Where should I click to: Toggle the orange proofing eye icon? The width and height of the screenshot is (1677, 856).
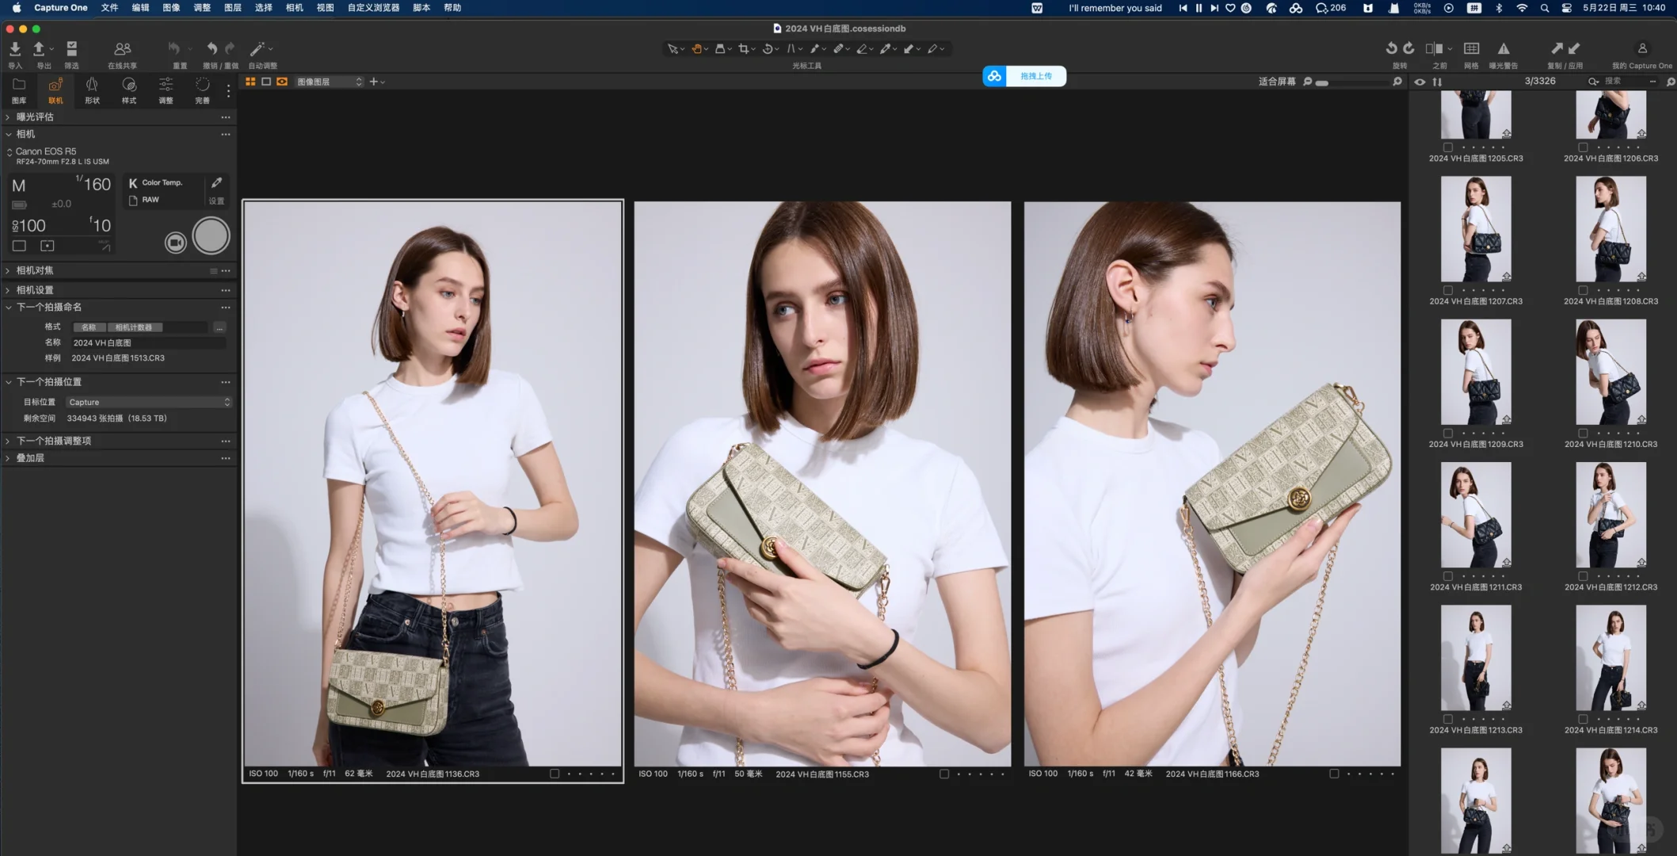pos(282,82)
